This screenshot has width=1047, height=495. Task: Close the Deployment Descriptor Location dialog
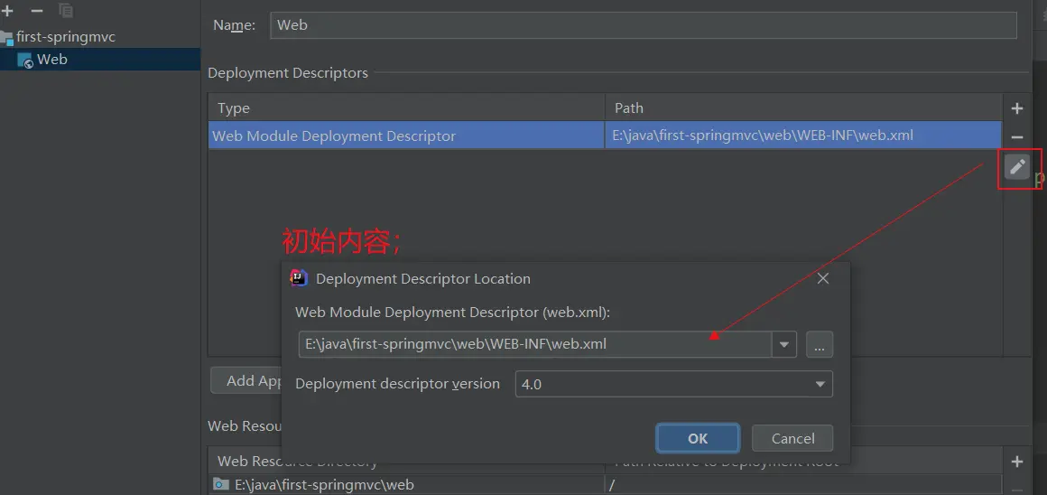click(x=822, y=278)
